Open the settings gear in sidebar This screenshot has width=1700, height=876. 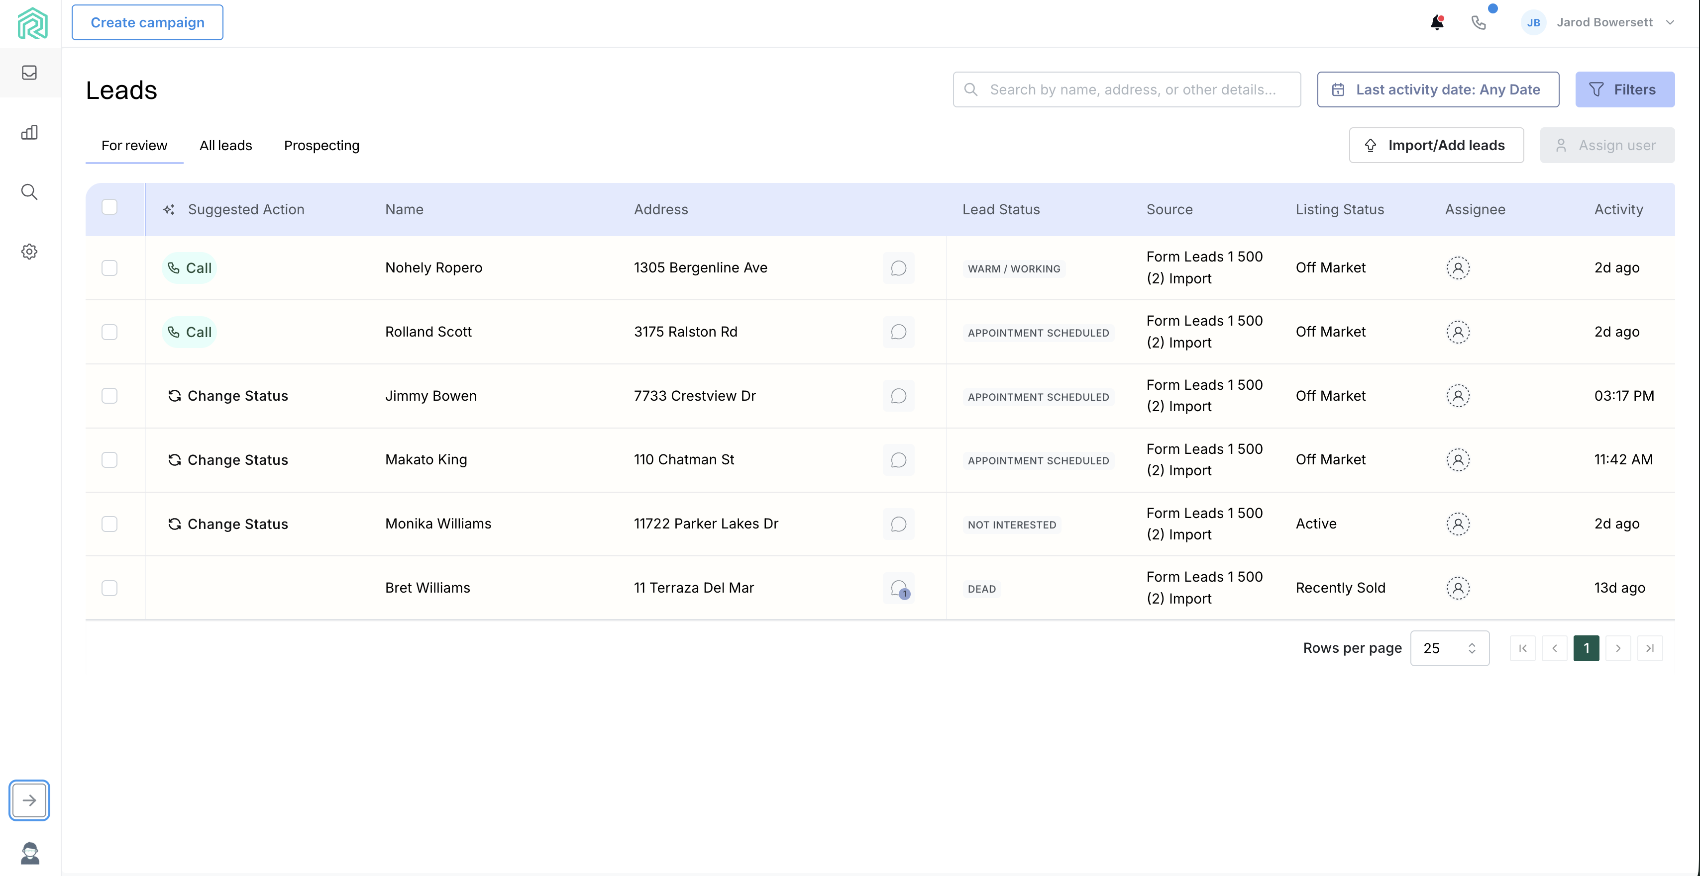click(29, 251)
